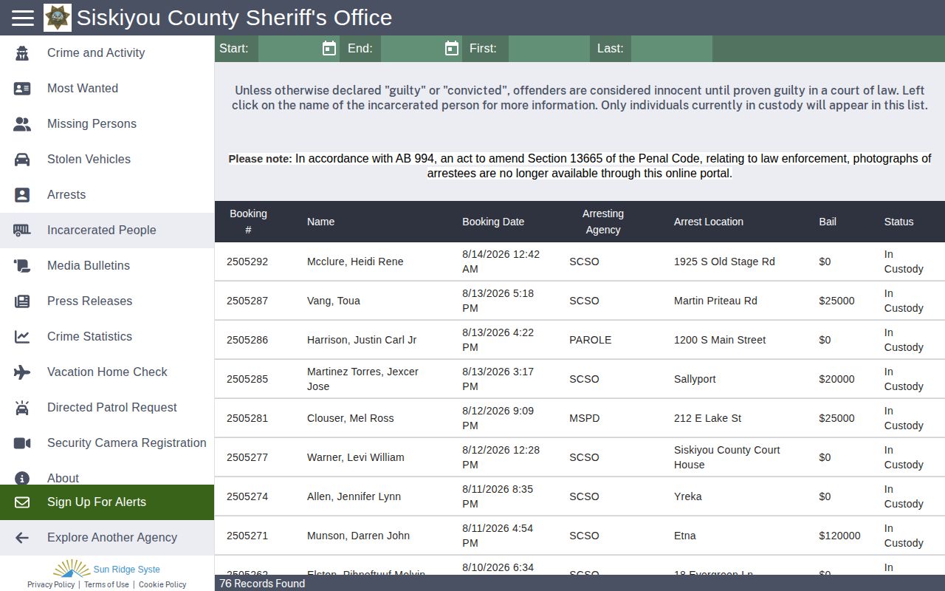Click the Stolen Vehicles car icon
Screen dimensions: 945x591
click(x=22, y=160)
